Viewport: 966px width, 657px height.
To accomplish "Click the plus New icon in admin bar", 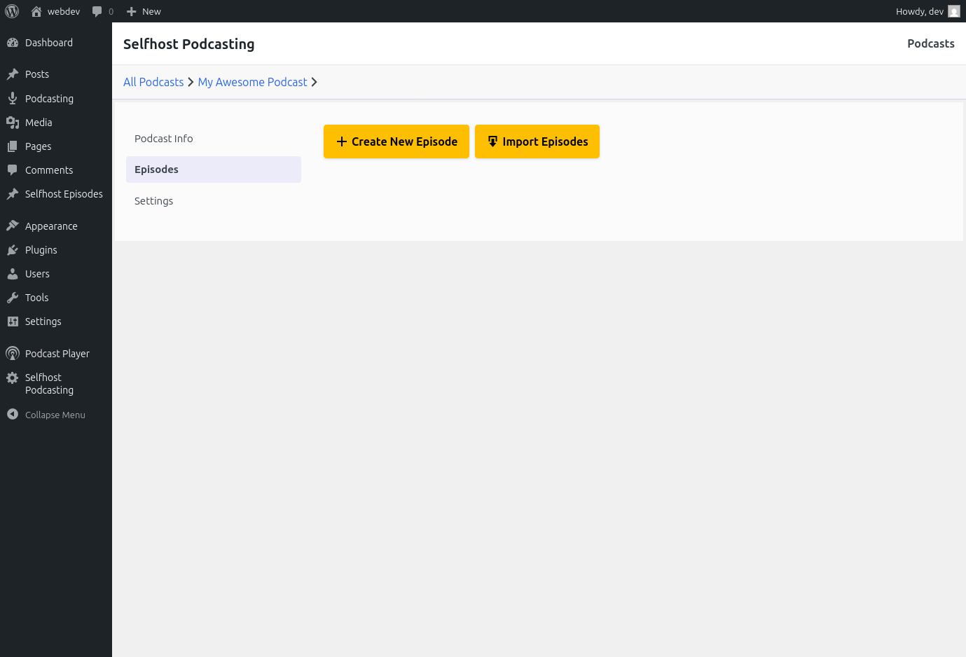I will pyautogui.click(x=131, y=11).
